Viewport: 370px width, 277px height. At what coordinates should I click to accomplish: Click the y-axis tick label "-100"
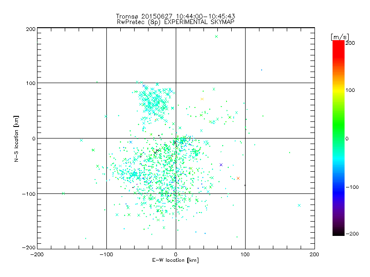point(29,194)
